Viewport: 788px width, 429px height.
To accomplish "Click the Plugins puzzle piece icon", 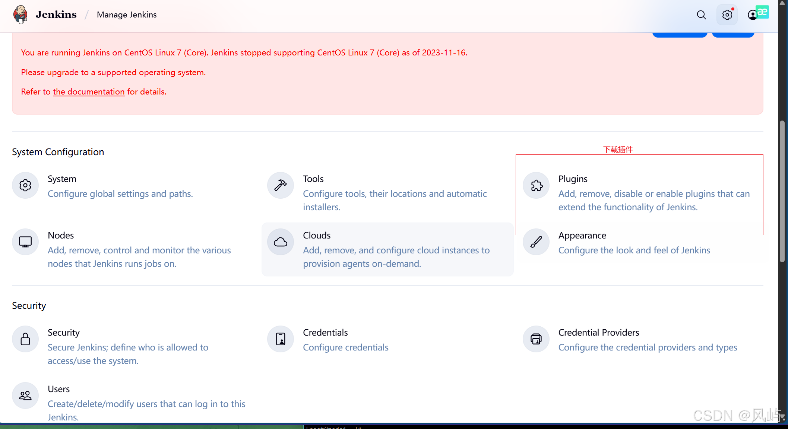I will click(x=536, y=185).
